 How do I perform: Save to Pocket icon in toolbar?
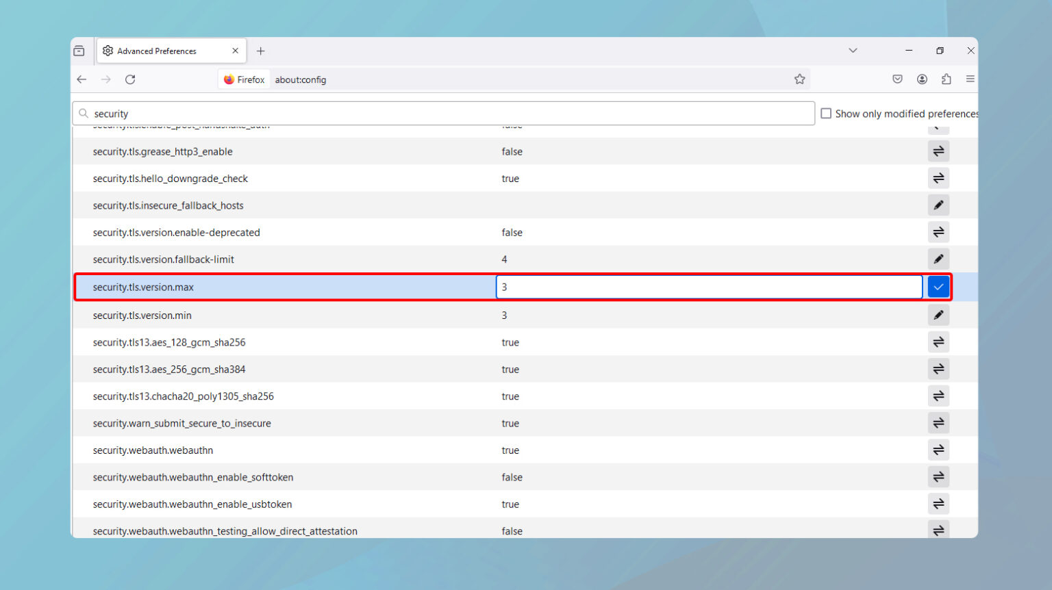[x=897, y=79]
